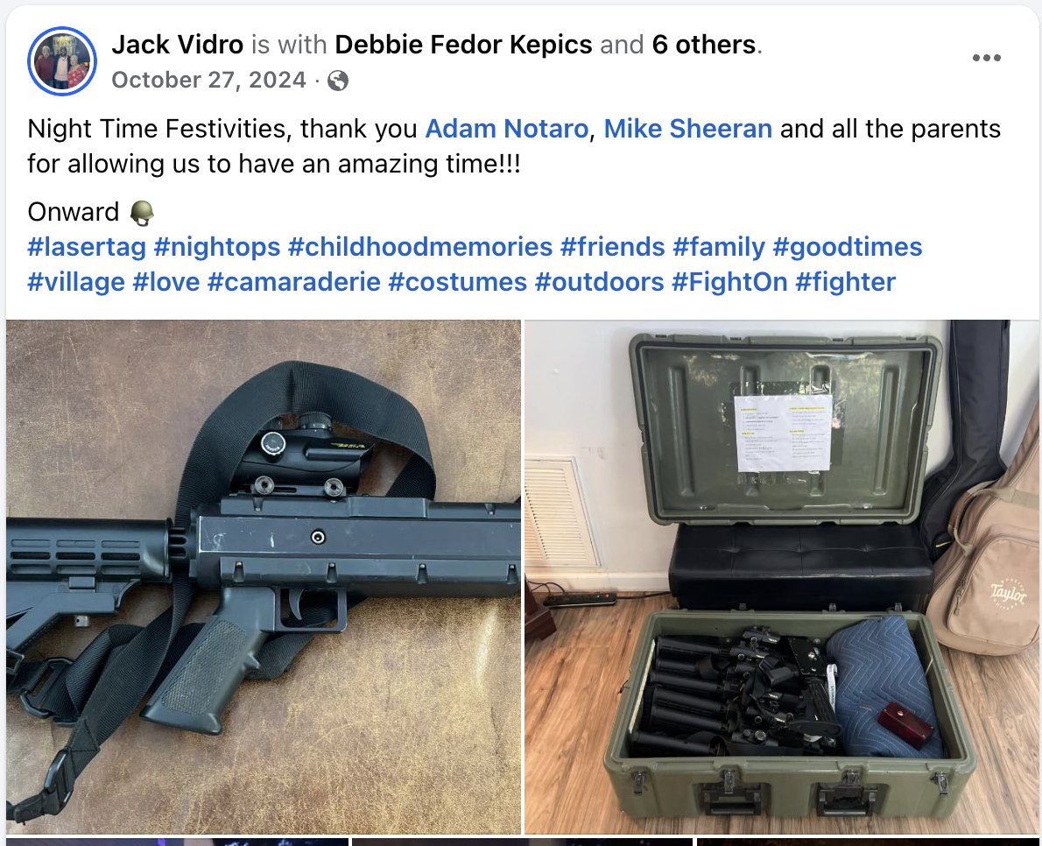Click the #goodtimes hashtag

(x=848, y=247)
